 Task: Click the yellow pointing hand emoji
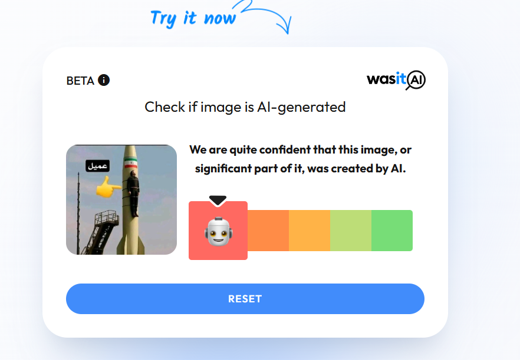point(108,187)
